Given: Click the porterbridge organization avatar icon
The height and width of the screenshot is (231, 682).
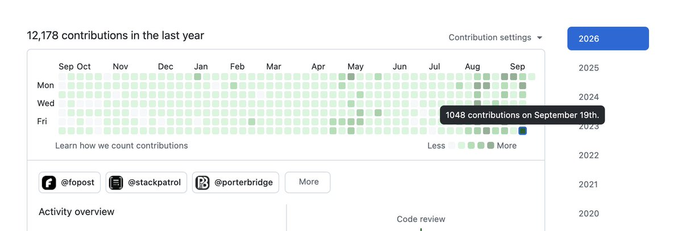Looking at the screenshot, I should (202, 183).
